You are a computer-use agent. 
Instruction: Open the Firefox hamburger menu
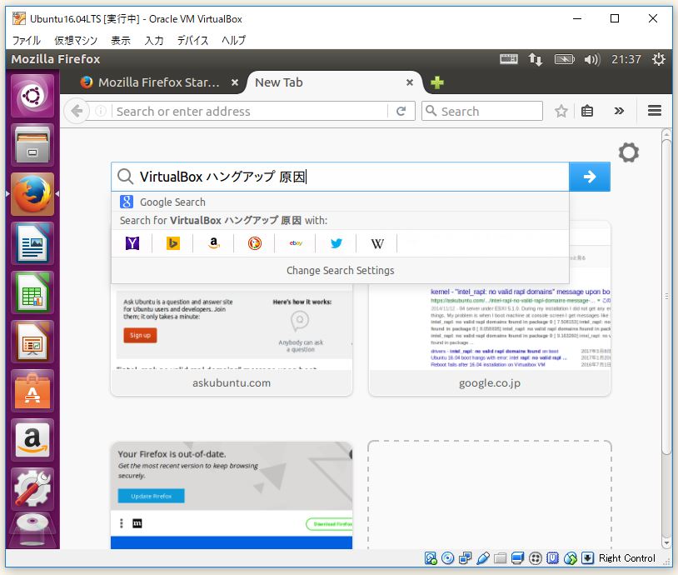pyautogui.click(x=654, y=111)
